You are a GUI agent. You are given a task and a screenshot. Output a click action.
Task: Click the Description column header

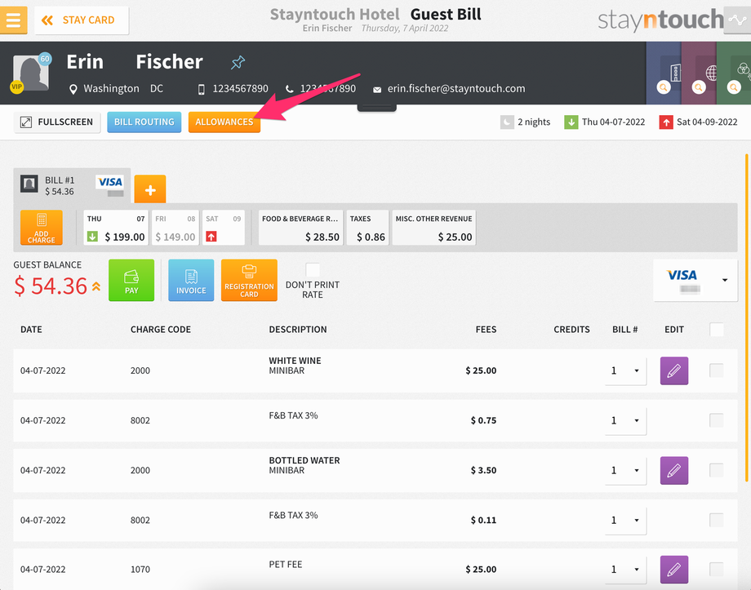point(298,330)
